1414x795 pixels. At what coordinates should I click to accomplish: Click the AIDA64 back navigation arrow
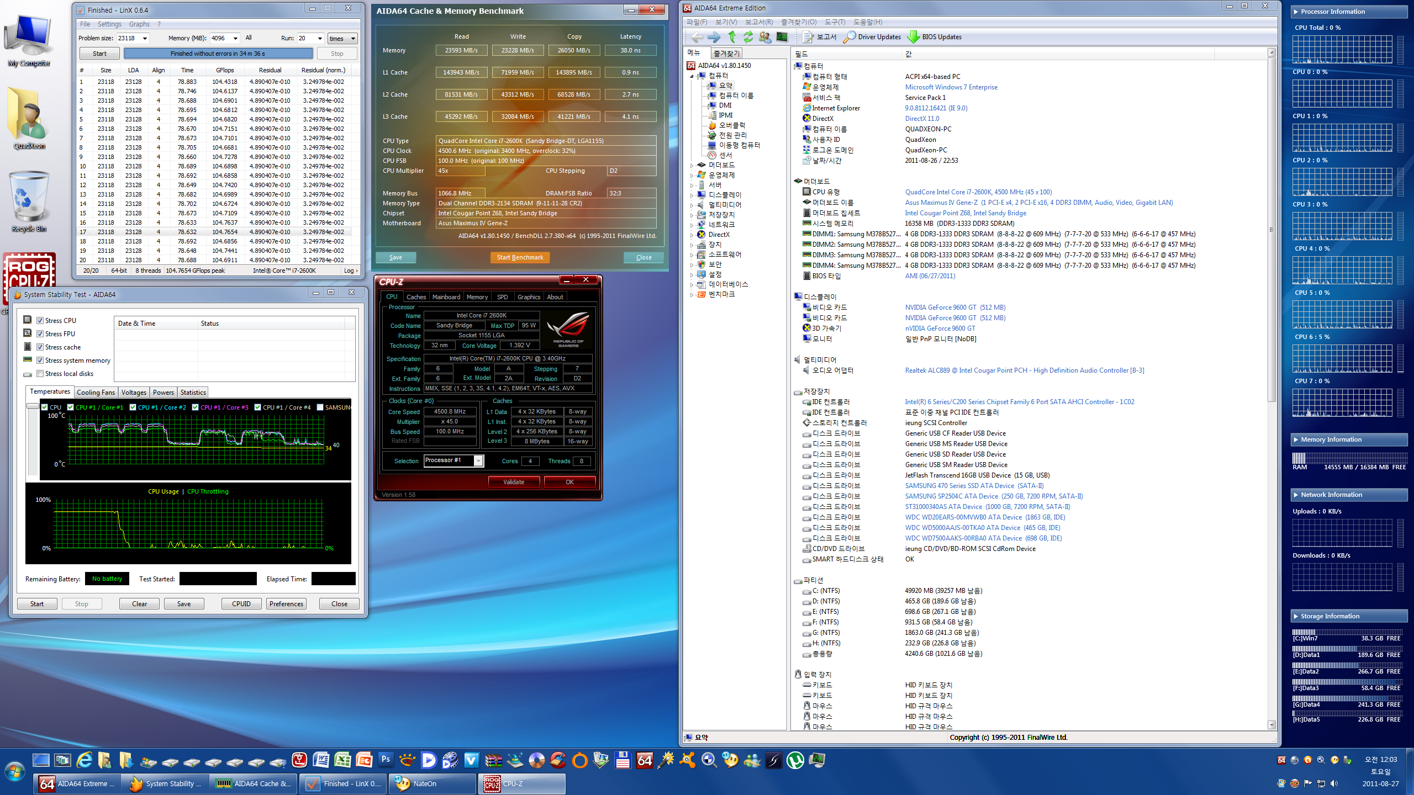[697, 37]
